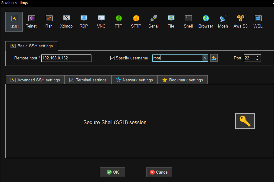Switch to the Terminal settings tab
The image size is (274, 182).
[88, 80]
